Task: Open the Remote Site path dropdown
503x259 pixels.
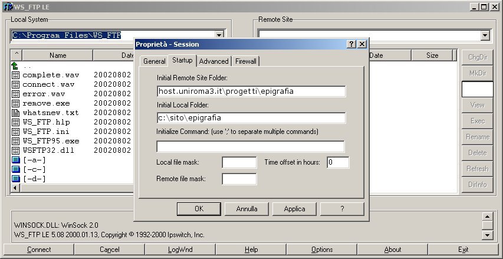Action: [485, 35]
